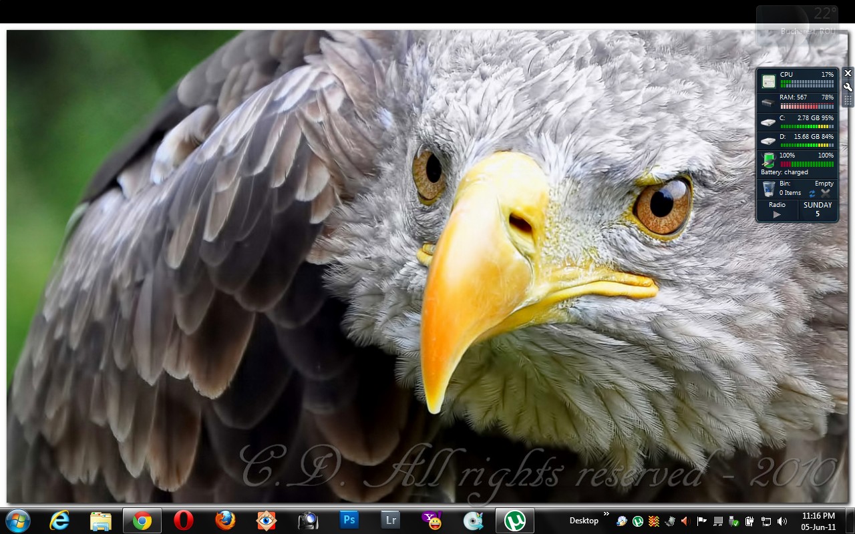Open the volume control in system tray
The image size is (855, 534).
782,521
